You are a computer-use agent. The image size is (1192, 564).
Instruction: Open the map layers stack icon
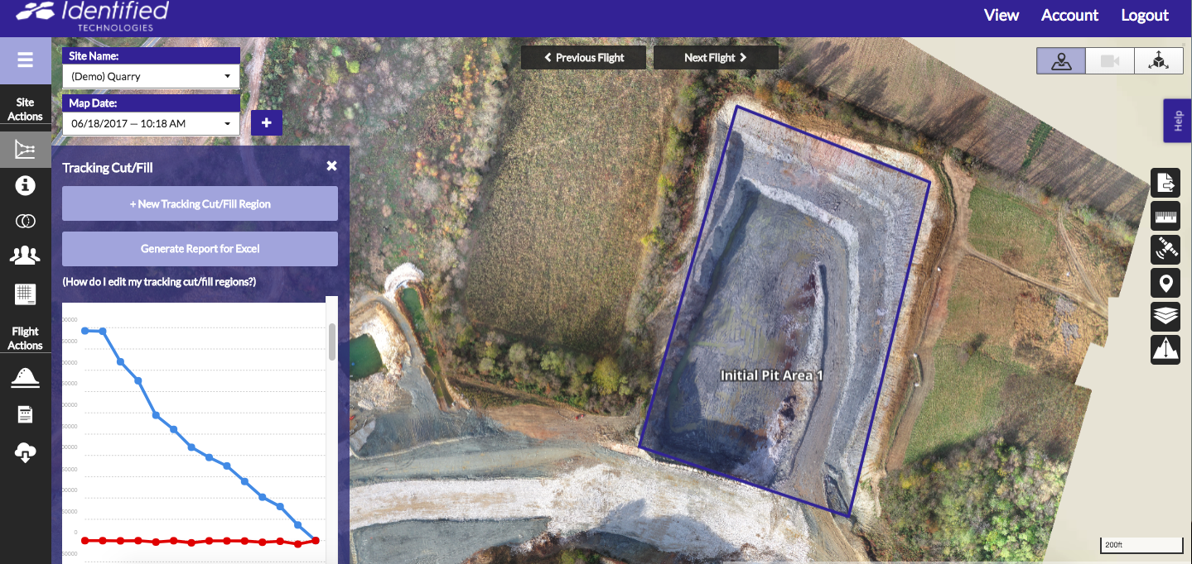1165,317
